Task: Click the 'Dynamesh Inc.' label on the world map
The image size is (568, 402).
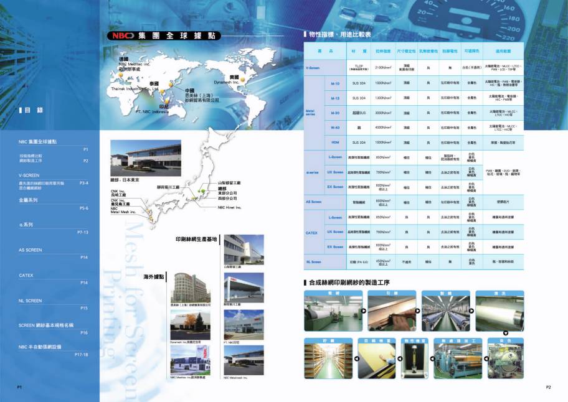Action: point(227,82)
